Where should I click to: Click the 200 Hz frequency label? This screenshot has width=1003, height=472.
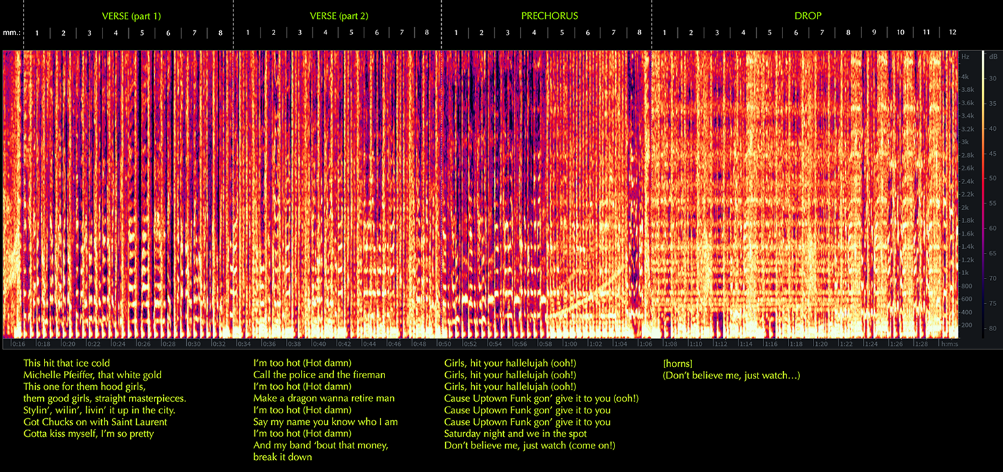point(967,325)
